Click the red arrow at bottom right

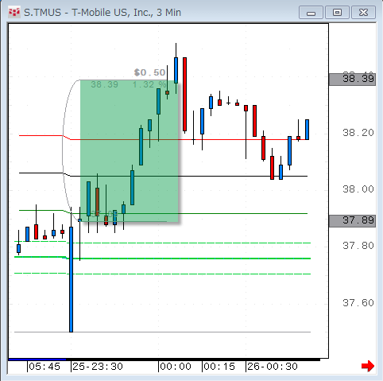click(368, 366)
